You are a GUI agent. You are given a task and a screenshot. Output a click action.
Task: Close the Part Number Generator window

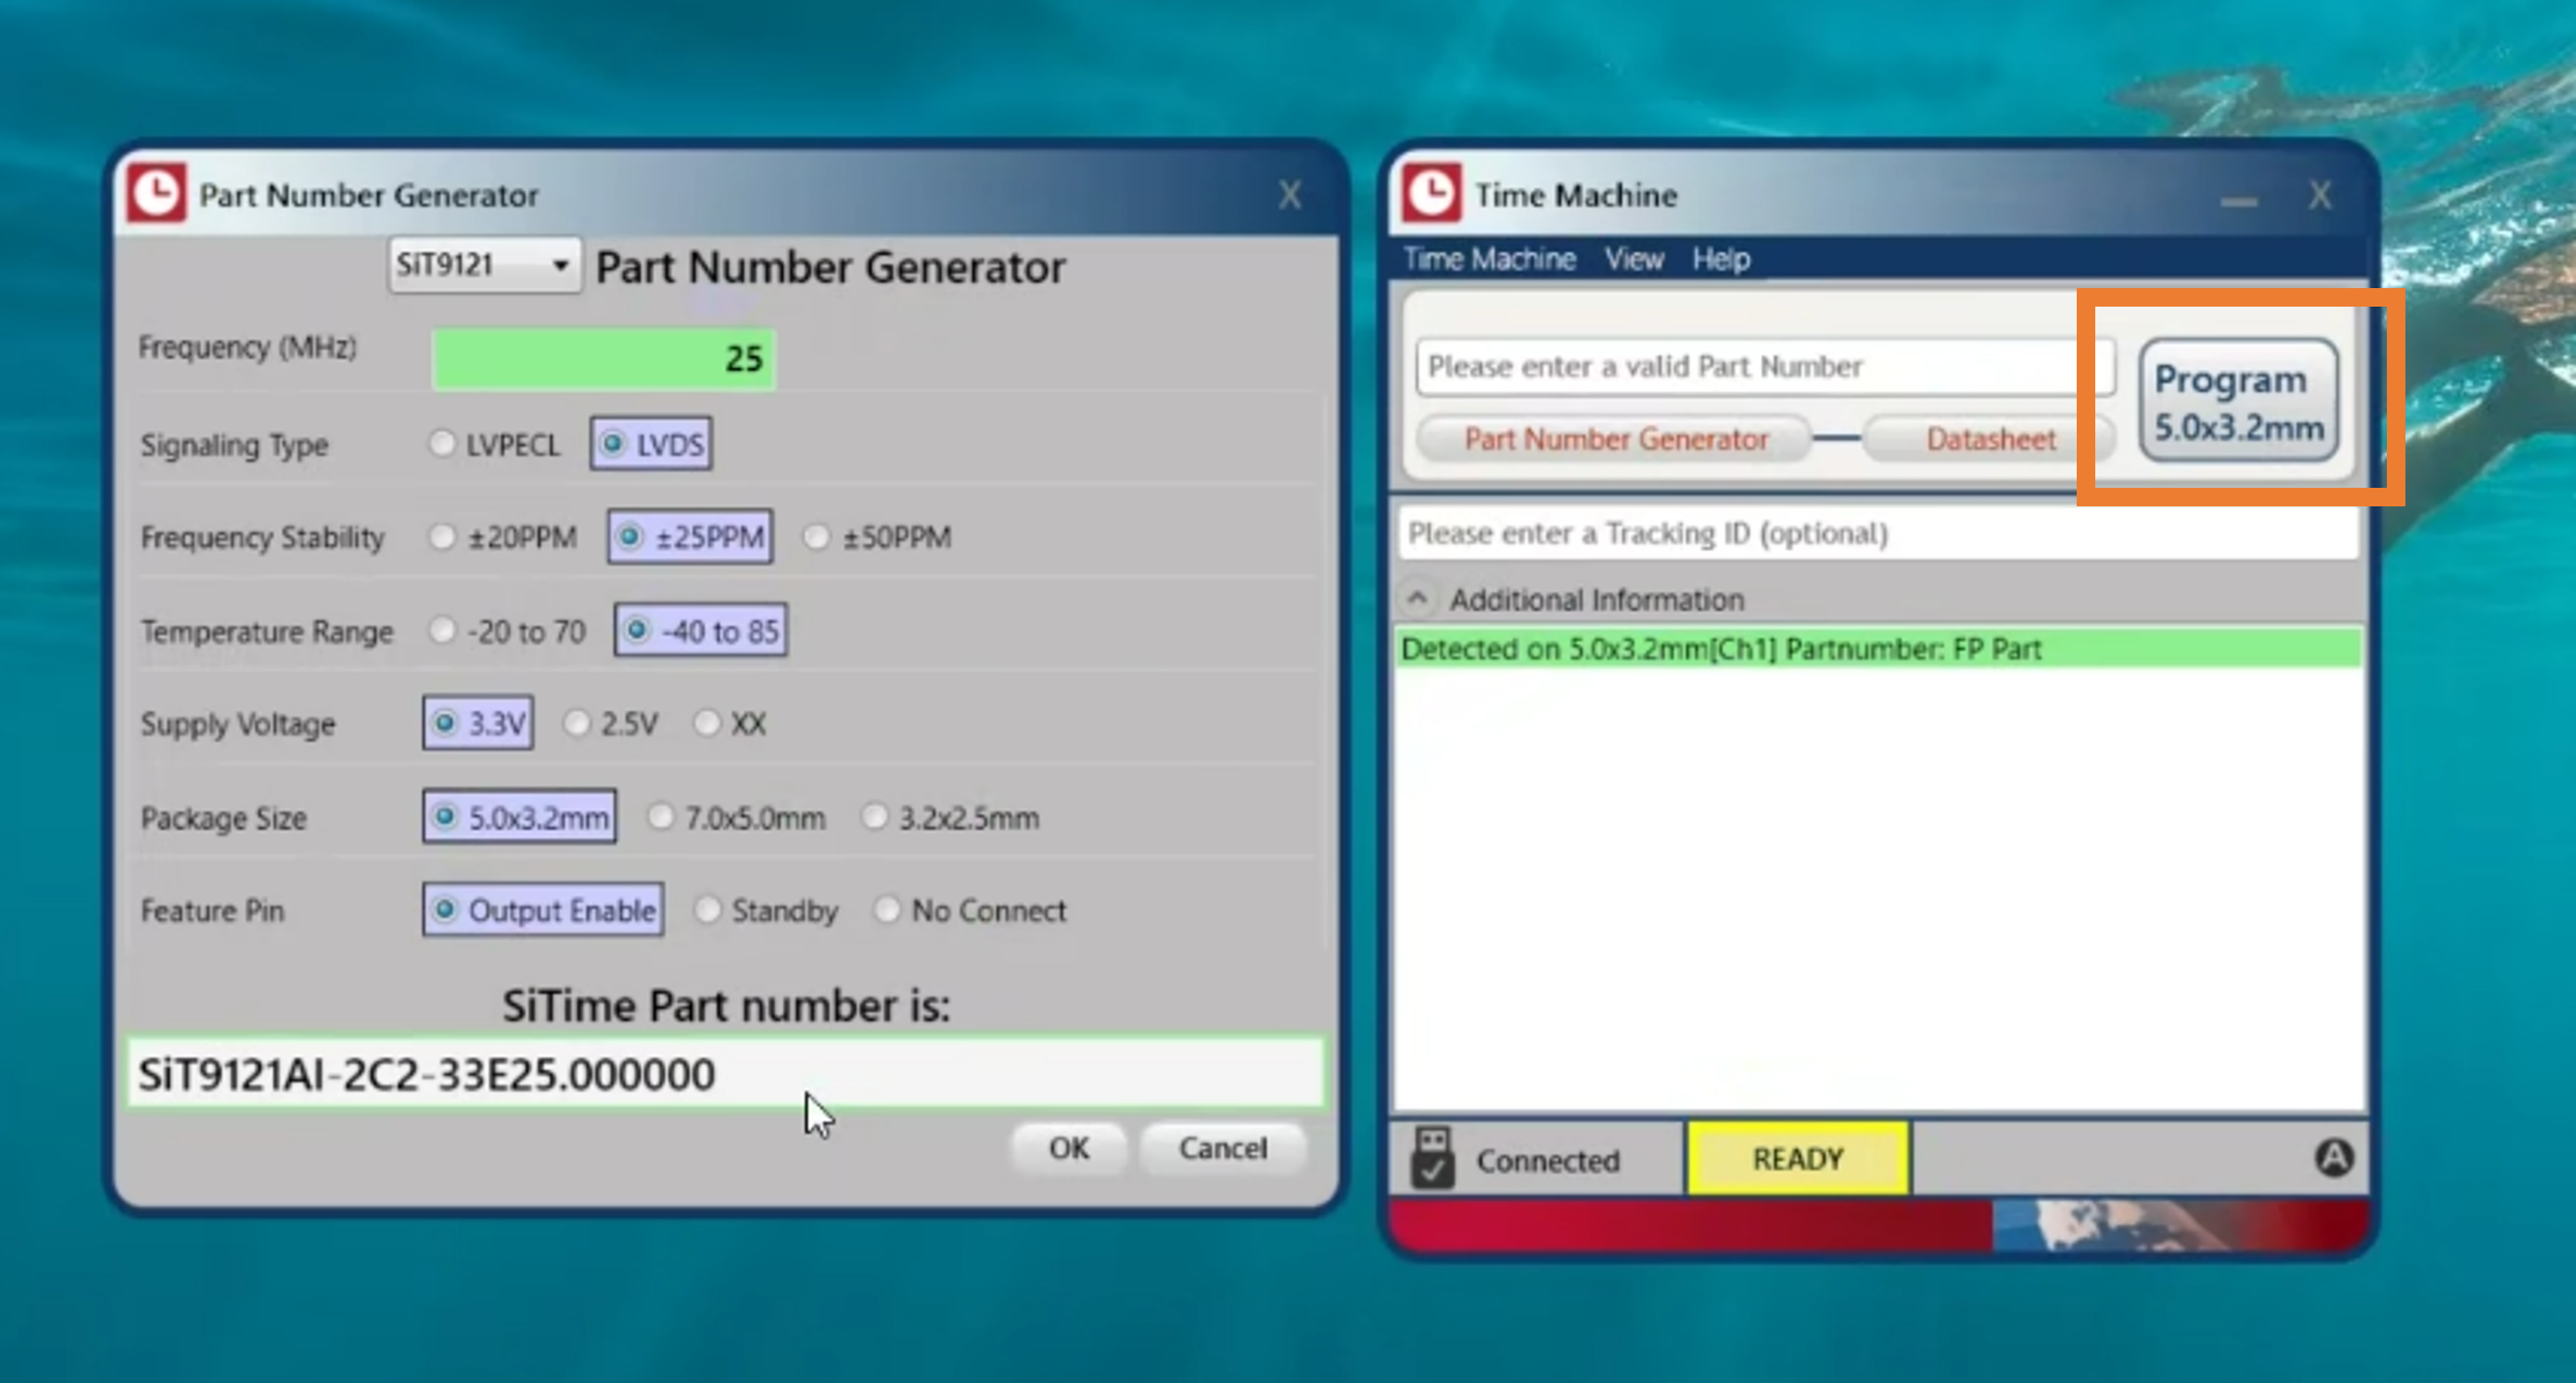coord(1290,195)
